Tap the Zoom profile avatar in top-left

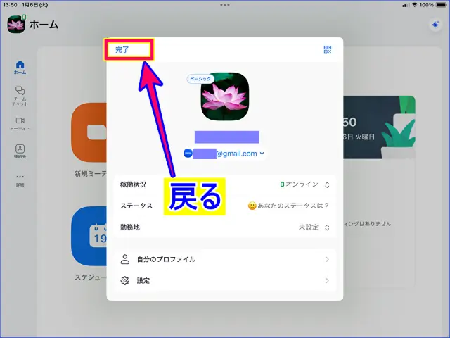point(16,25)
